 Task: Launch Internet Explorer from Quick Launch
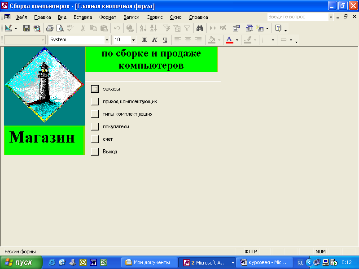pyautogui.click(x=52, y=262)
